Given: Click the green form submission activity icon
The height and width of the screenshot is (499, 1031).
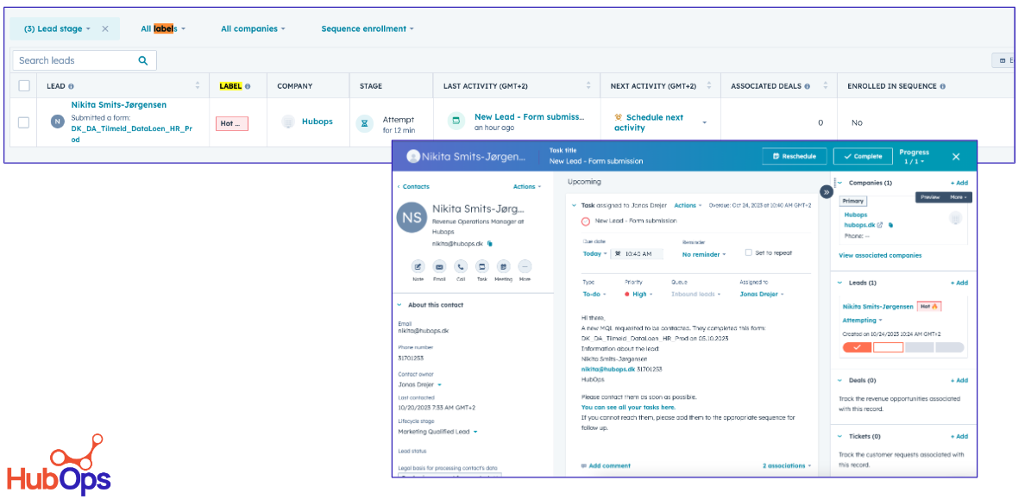Looking at the screenshot, I should (x=456, y=122).
